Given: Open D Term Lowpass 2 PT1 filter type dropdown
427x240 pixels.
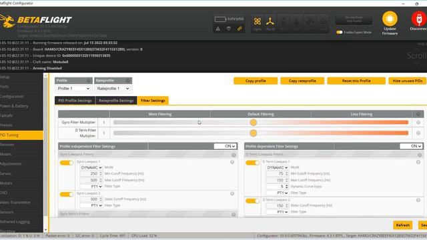Looking at the screenshot, I should (x=278, y=212).
